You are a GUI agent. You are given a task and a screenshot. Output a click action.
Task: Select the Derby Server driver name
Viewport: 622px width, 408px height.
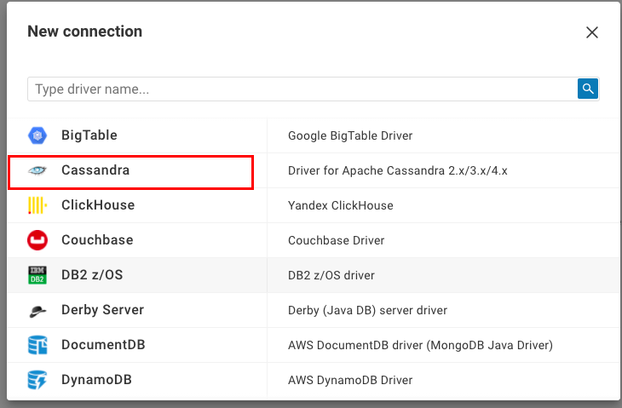click(103, 310)
